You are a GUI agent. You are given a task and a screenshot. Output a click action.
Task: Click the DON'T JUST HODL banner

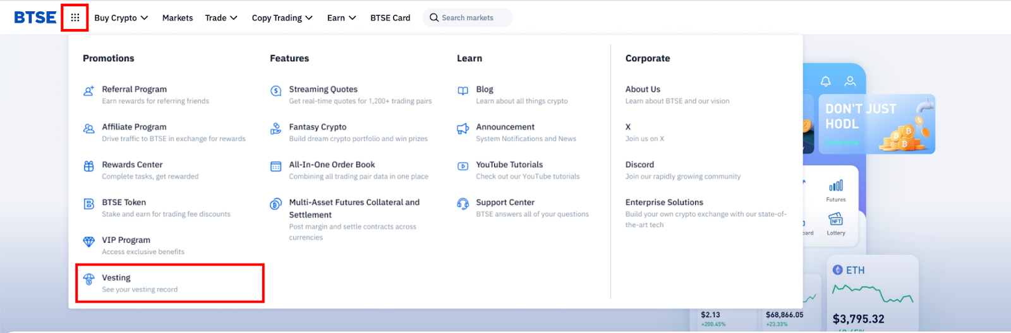pyautogui.click(x=876, y=124)
